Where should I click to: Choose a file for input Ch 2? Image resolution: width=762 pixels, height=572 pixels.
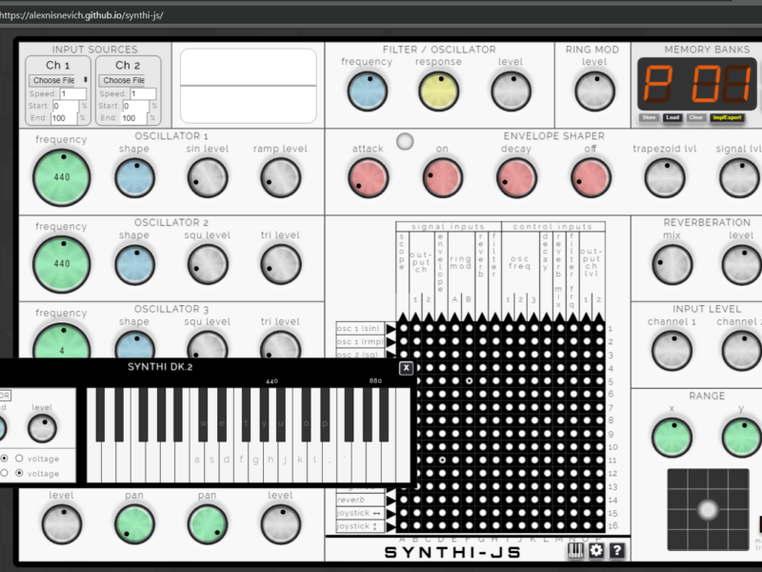[x=124, y=80]
